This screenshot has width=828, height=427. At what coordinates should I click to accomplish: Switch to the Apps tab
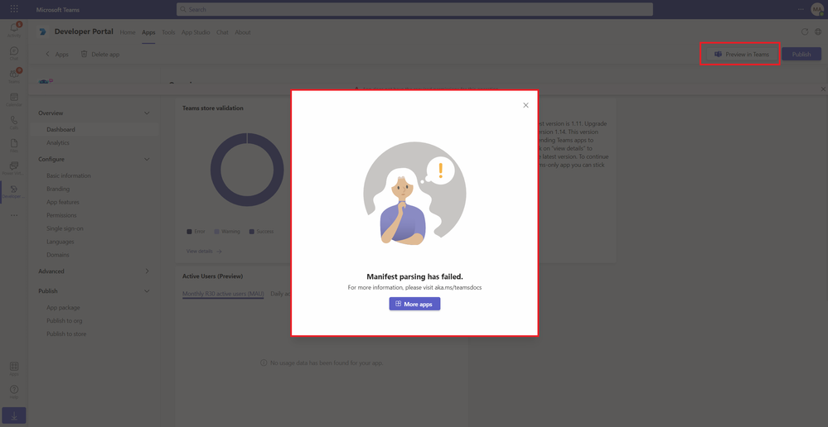(x=148, y=32)
